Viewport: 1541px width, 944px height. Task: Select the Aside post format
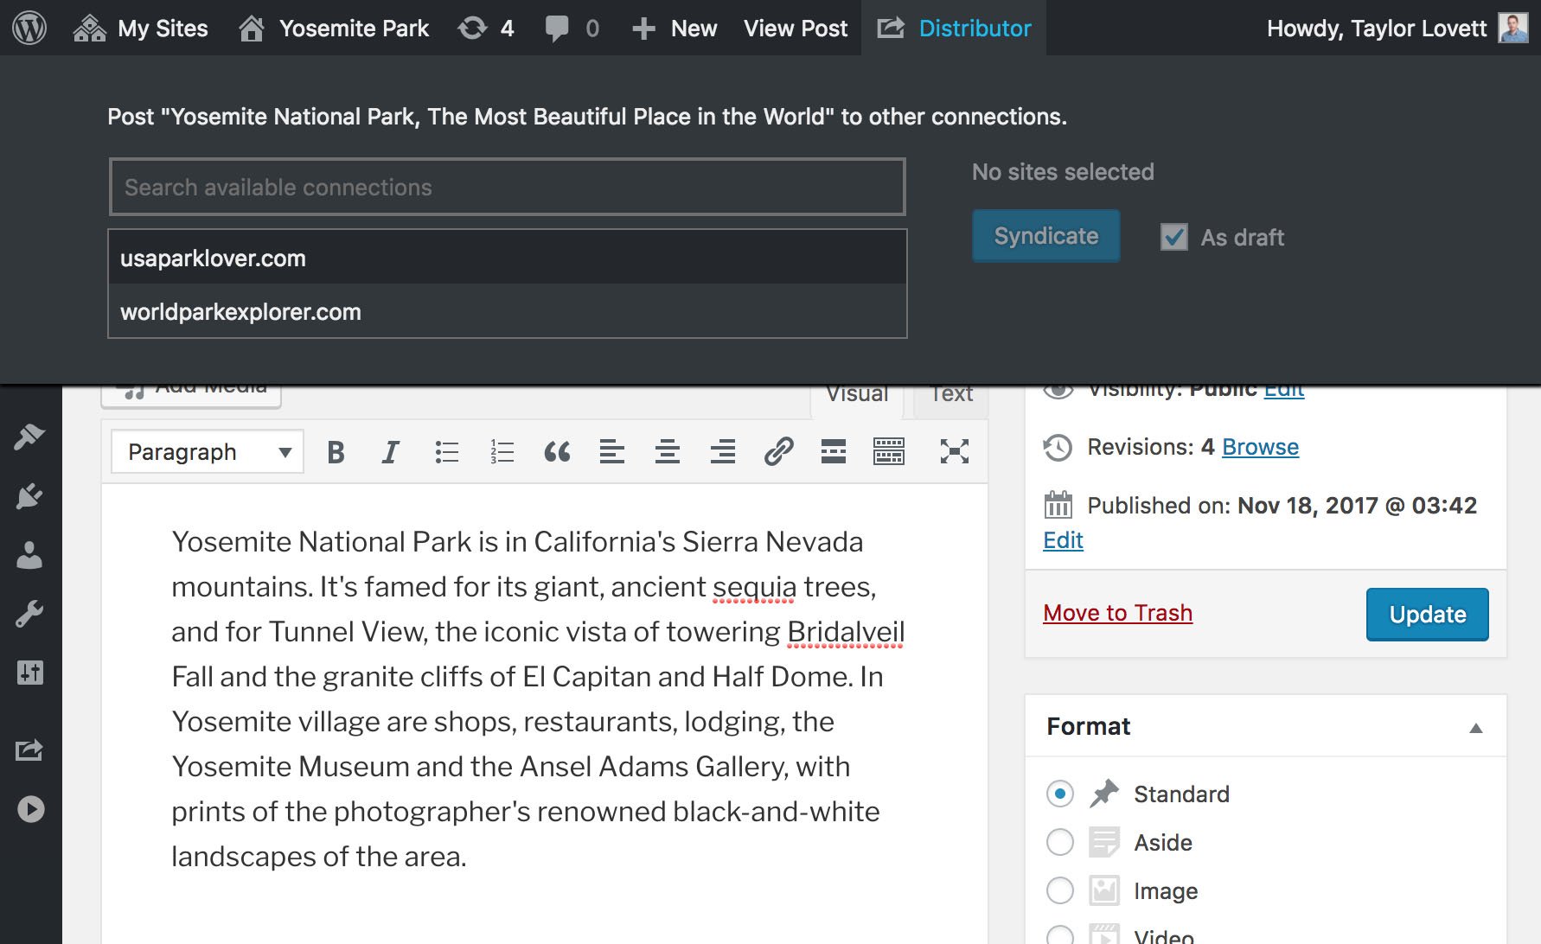point(1060,842)
